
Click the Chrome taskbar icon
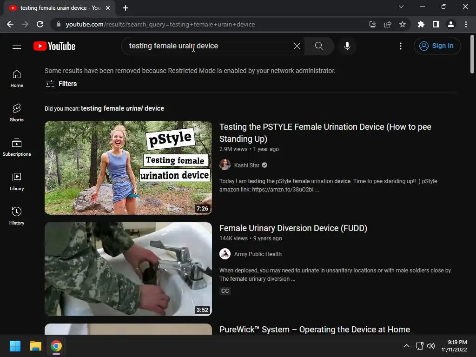[x=56, y=346]
